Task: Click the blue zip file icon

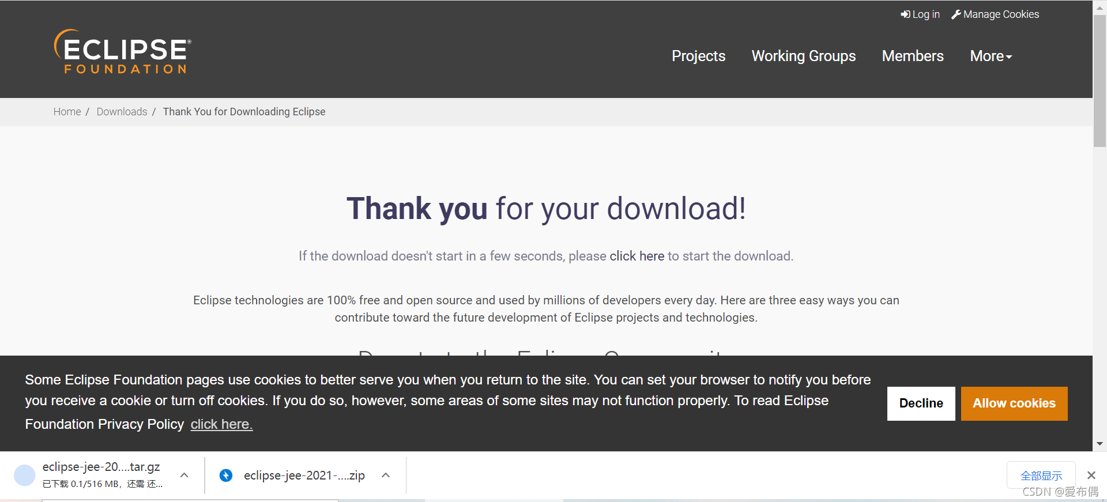Action: [x=226, y=475]
